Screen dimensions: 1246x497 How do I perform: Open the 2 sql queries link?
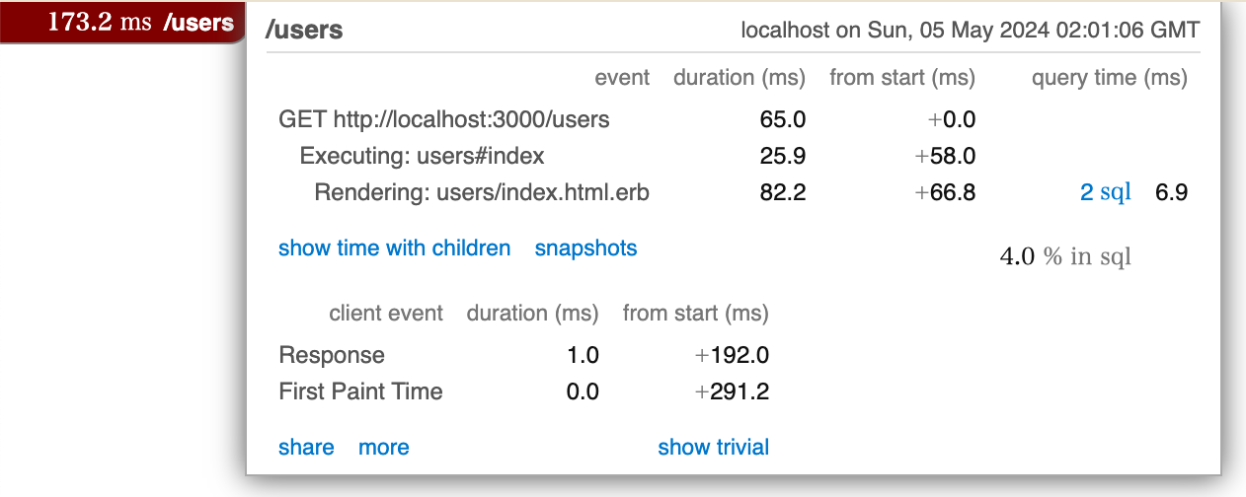(x=1105, y=192)
